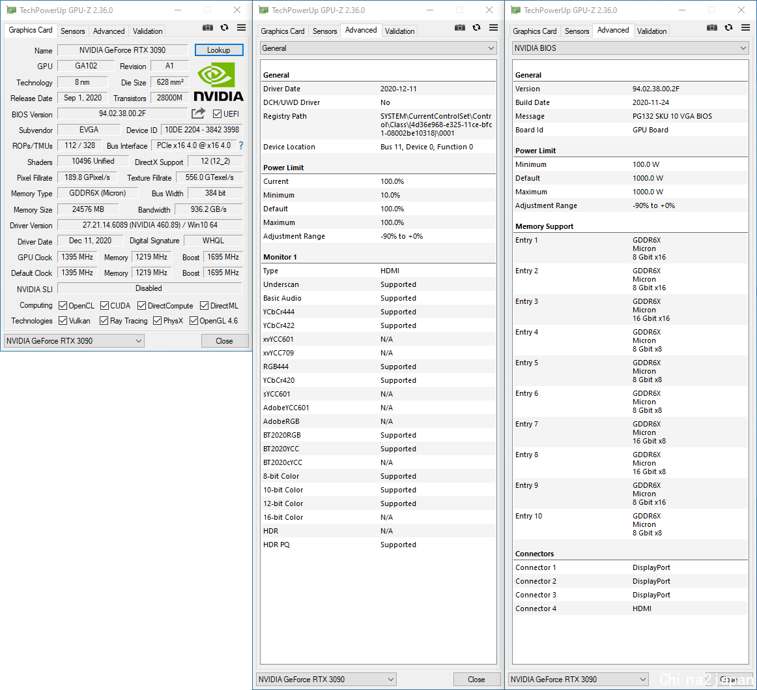Click the Subvendor EVGA field
The image size is (757, 690).
(89, 130)
